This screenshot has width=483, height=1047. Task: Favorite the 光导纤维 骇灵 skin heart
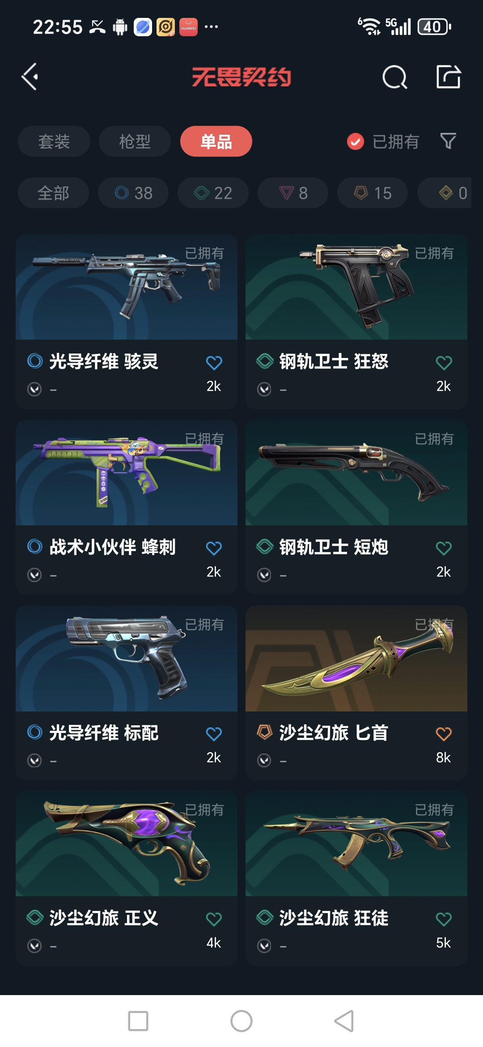pos(214,362)
